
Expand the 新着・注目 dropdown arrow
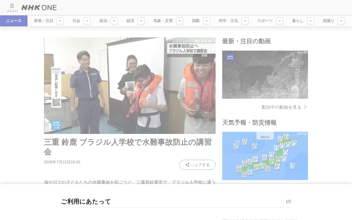(60, 21)
